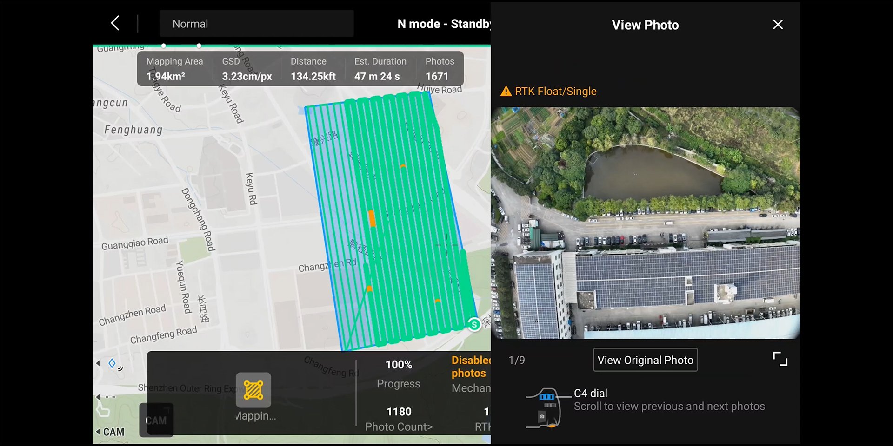This screenshot has width=893, height=446.
Task: Click the RTK Float/Single warning icon
Action: click(x=506, y=92)
